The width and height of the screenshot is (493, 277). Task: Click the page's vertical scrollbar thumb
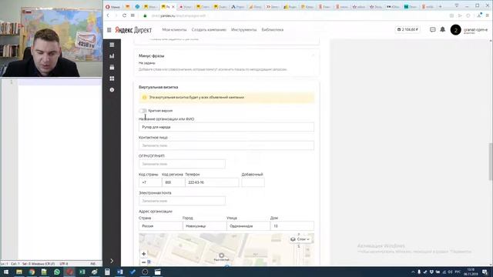tap(491, 162)
